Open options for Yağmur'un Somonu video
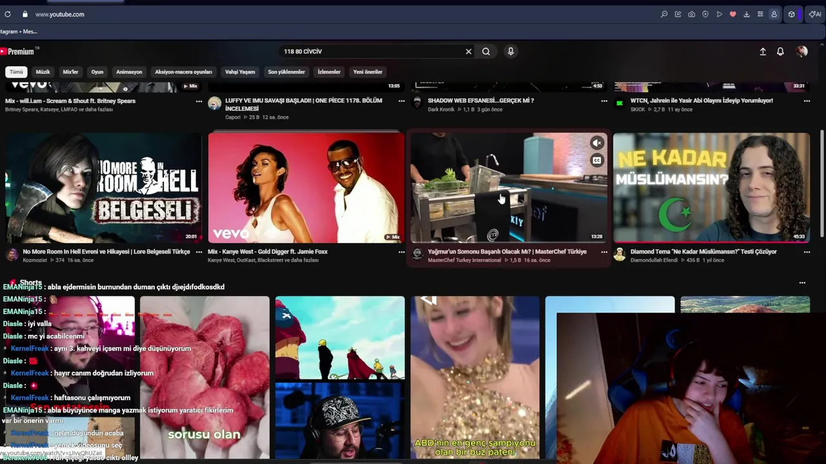 pyautogui.click(x=604, y=252)
